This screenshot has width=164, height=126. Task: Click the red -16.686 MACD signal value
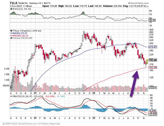pyautogui.click(x=50, y=96)
